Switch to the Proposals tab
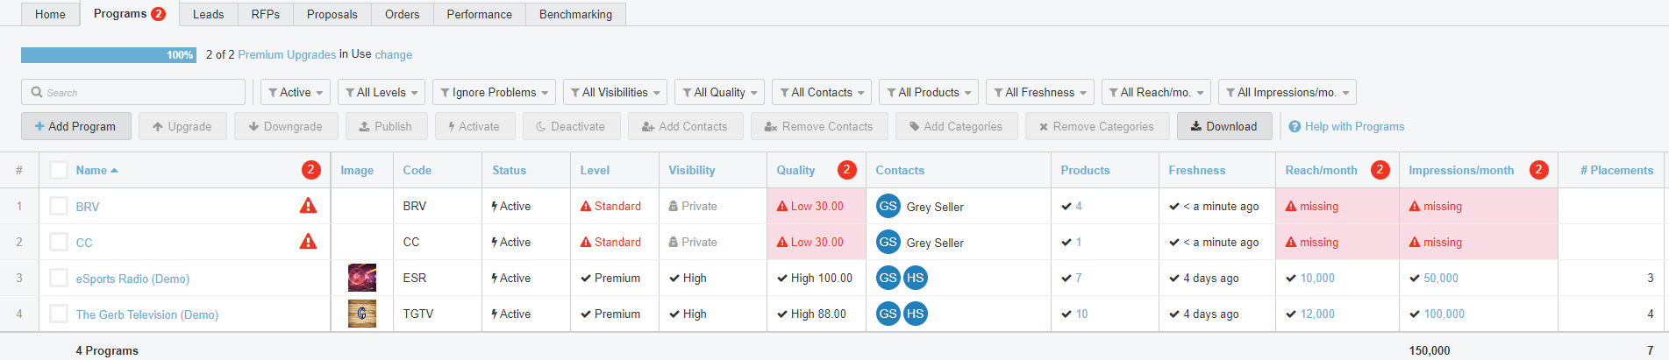This screenshot has width=1669, height=360. coord(332,14)
